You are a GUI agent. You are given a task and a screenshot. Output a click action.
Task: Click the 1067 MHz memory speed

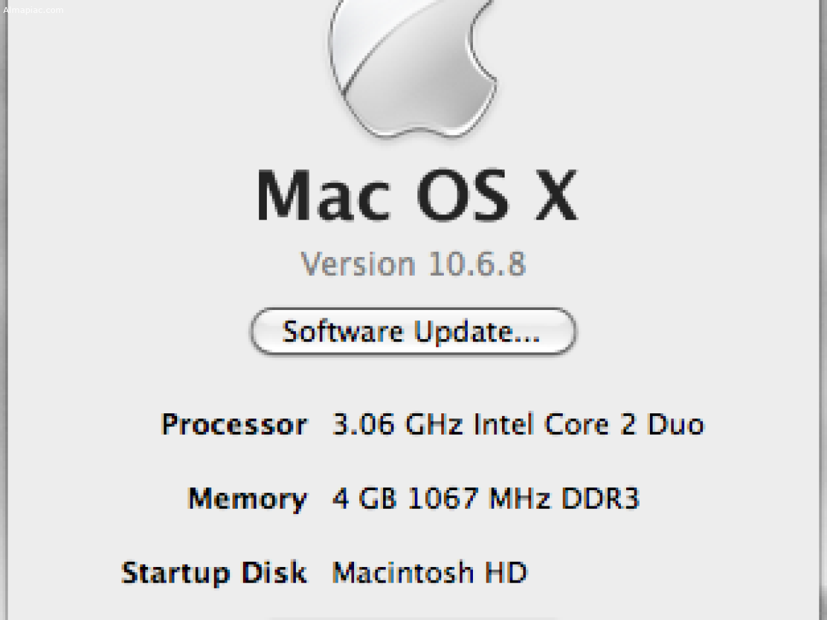coord(479,499)
